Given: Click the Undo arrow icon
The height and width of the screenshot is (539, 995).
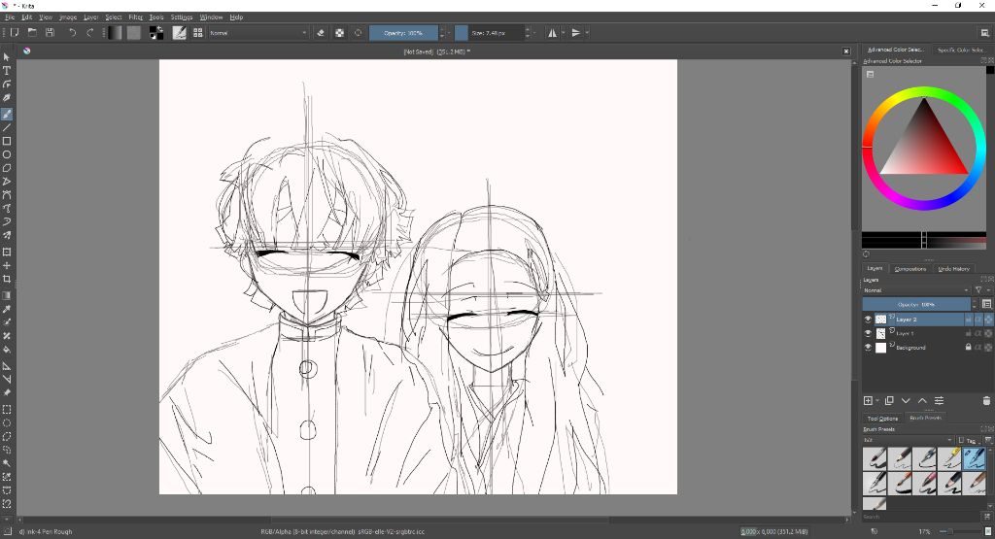Looking at the screenshot, I should (x=72, y=32).
